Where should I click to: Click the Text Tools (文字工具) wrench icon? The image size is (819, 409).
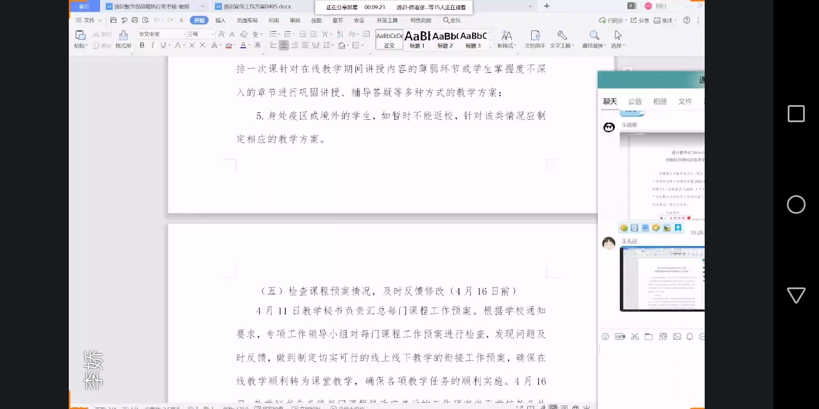(562, 36)
